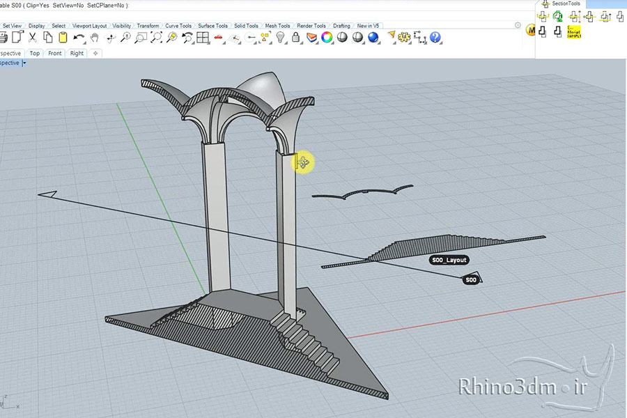This screenshot has height=418, width=627.
Task: Open the Curve Tools tab
Action: click(178, 26)
